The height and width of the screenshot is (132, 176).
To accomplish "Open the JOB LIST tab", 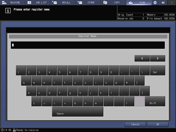I will 38,2.
